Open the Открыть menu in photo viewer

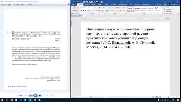(30, 4)
